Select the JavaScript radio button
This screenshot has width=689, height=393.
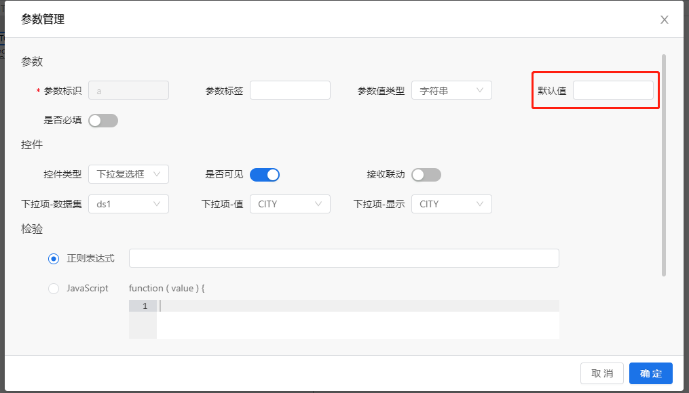point(54,289)
